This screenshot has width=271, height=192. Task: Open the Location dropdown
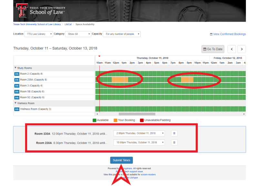(x=39, y=34)
